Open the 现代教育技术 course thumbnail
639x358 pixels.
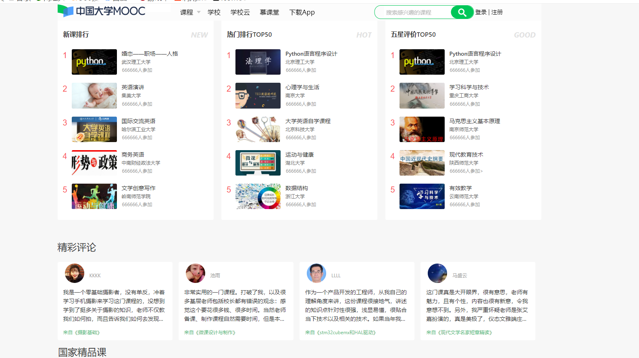pyautogui.click(x=422, y=163)
